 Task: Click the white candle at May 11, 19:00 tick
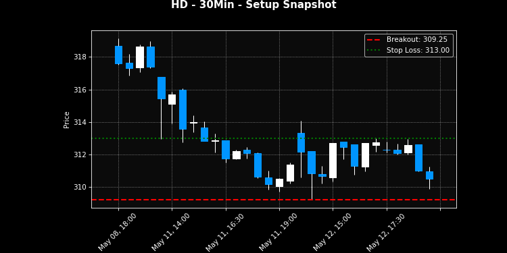coord(279,183)
